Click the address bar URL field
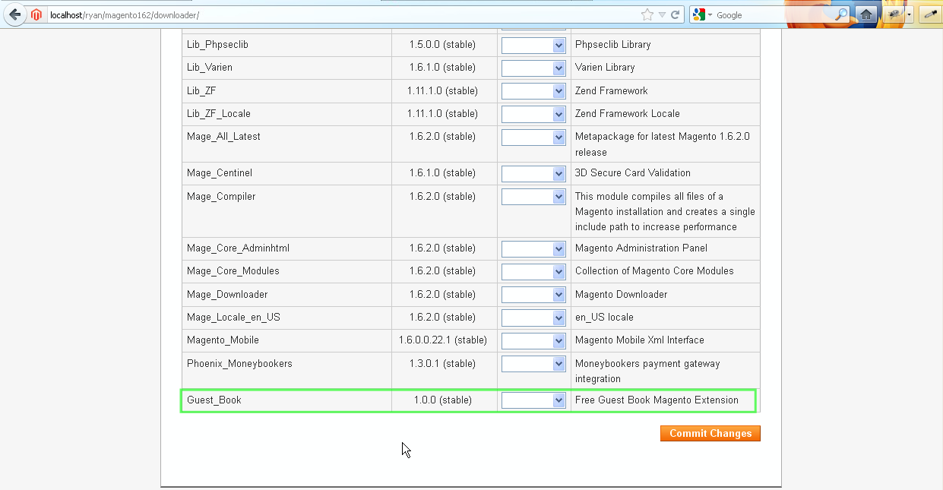The height and width of the screenshot is (490, 943). click(x=342, y=14)
